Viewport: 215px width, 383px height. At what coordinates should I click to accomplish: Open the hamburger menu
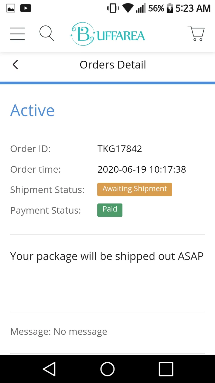[17, 34]
